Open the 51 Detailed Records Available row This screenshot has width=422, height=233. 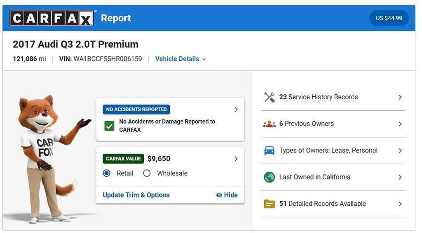coord(333,204)
